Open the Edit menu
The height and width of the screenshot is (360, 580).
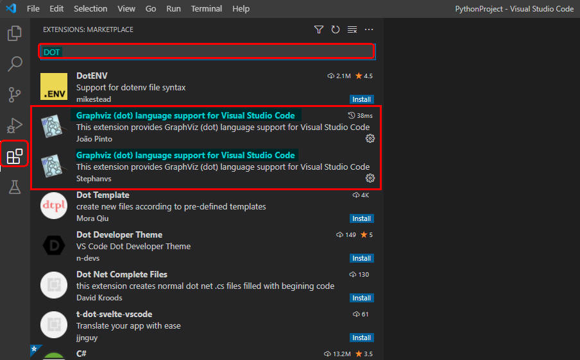56,8
